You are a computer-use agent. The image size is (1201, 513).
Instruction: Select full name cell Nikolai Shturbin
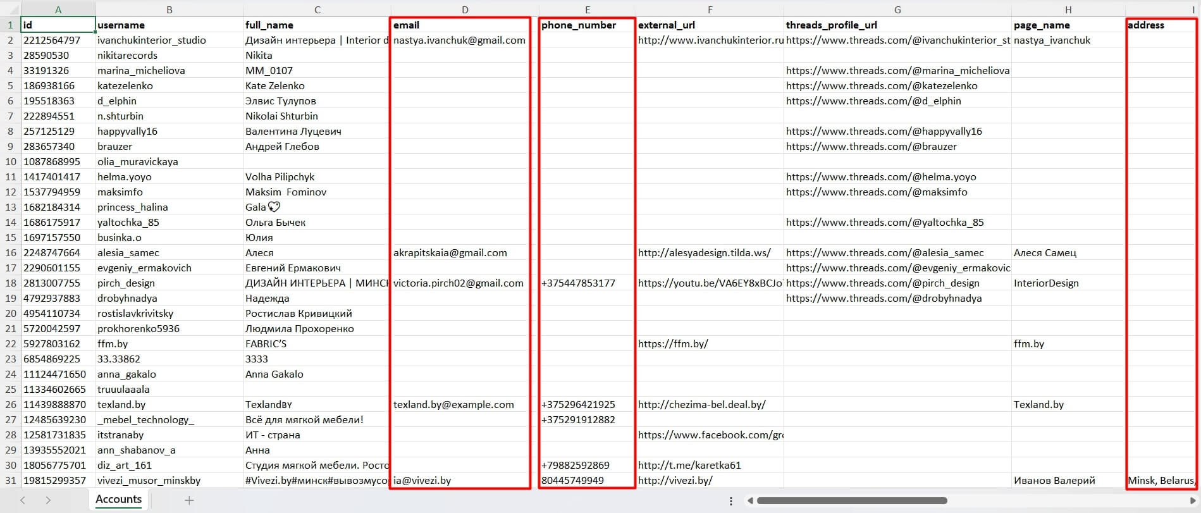click(317, 116)
